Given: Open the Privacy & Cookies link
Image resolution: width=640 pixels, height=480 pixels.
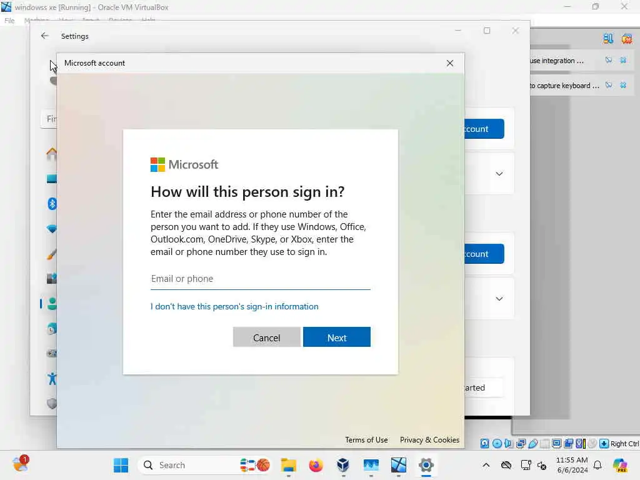Looking at the screenshot, I should tap(429, 440).
